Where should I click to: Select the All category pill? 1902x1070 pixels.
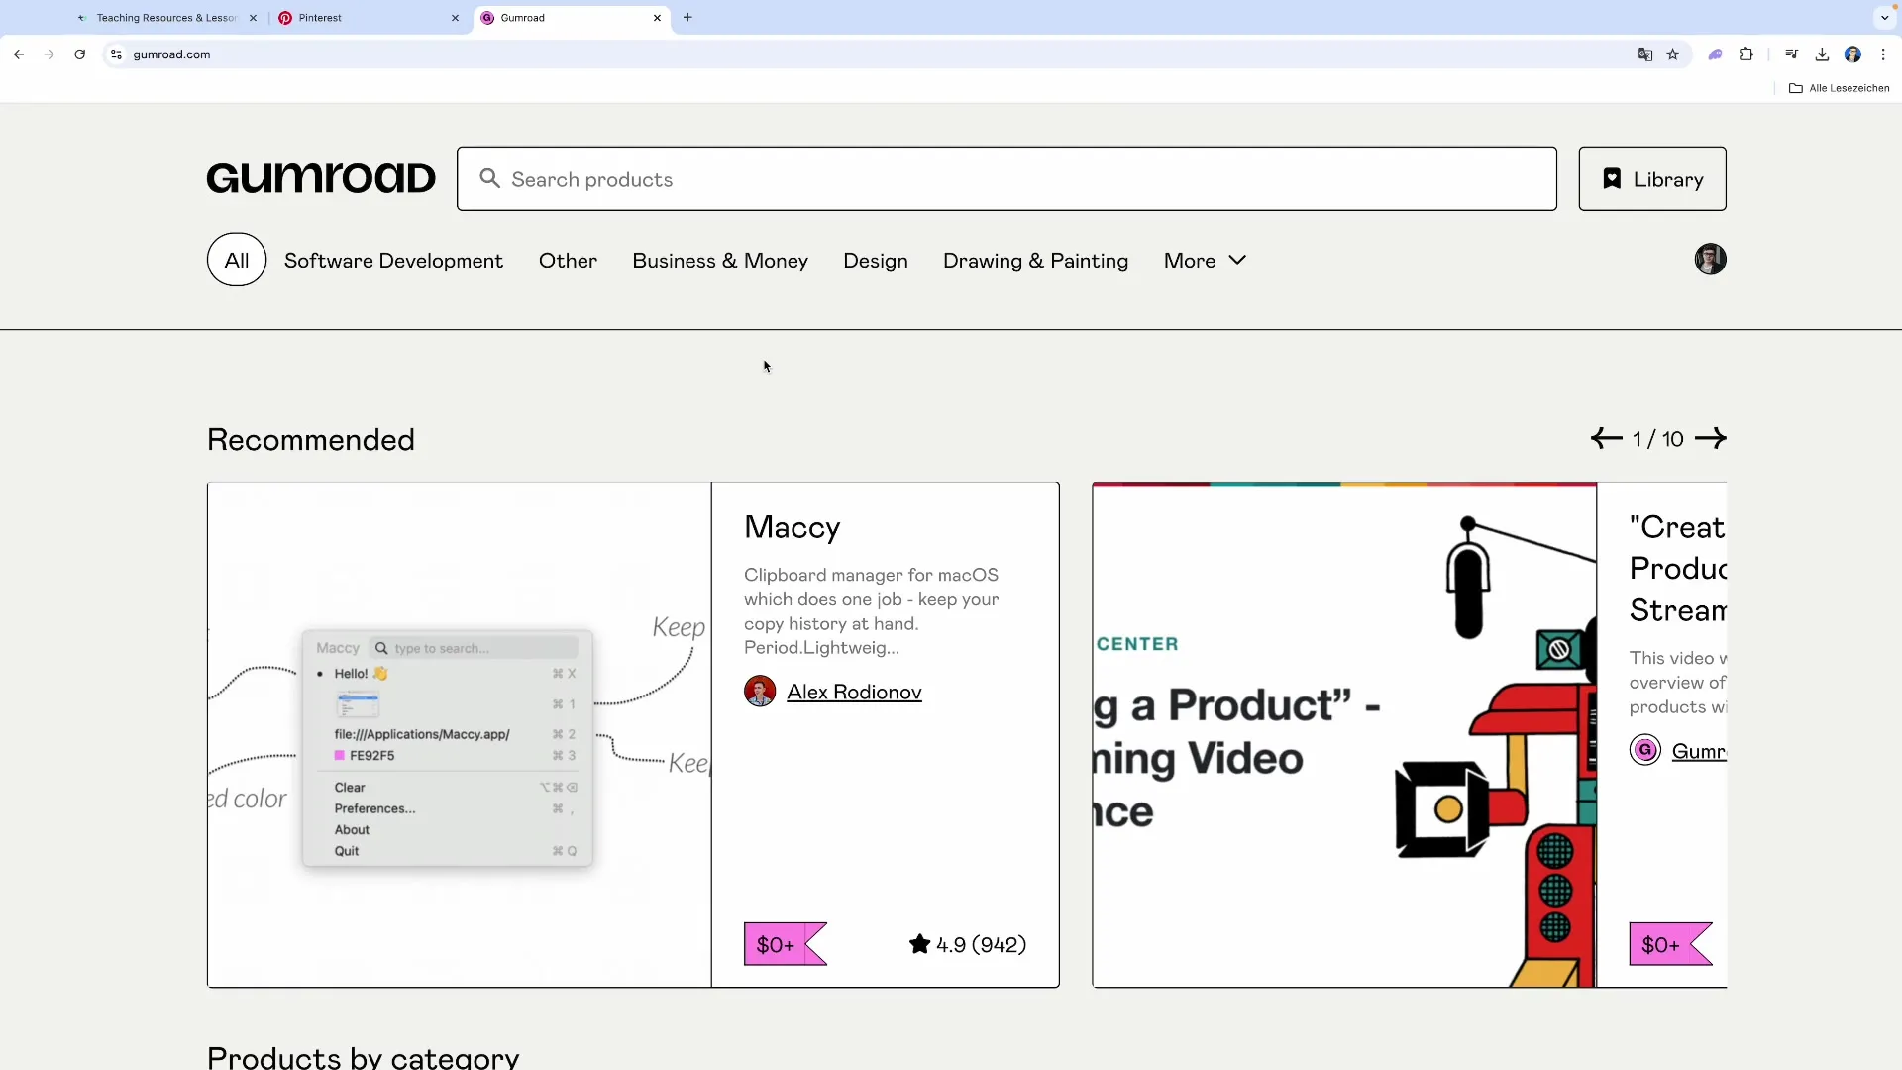(236, 260)
